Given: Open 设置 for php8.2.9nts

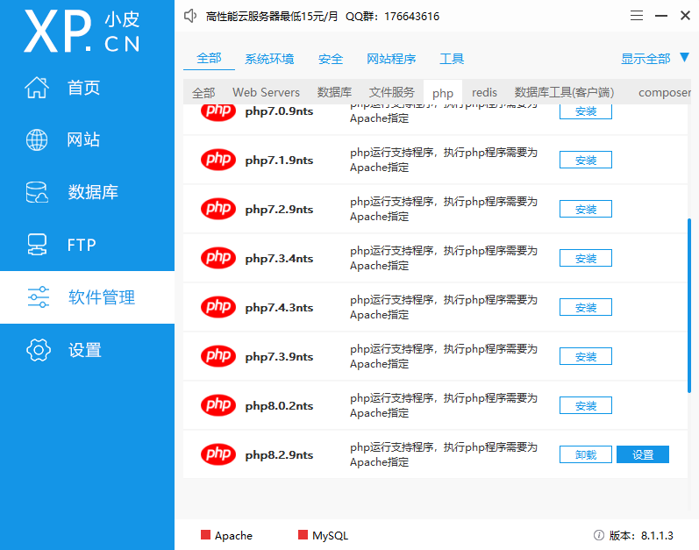Looking at the screenshot, I should pos(642,454).
